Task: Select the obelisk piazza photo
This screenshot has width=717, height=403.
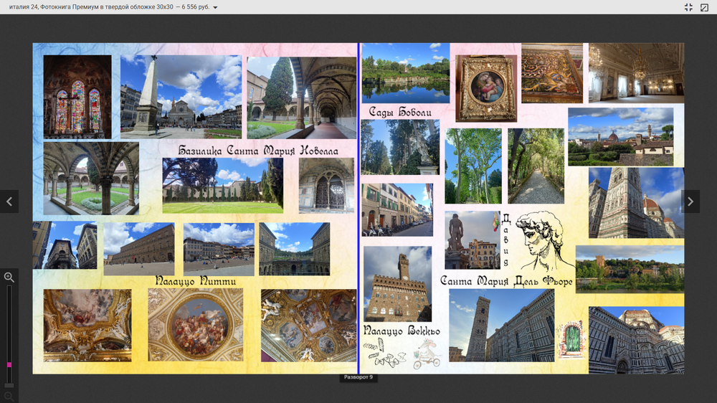Action: coord(181,96)
